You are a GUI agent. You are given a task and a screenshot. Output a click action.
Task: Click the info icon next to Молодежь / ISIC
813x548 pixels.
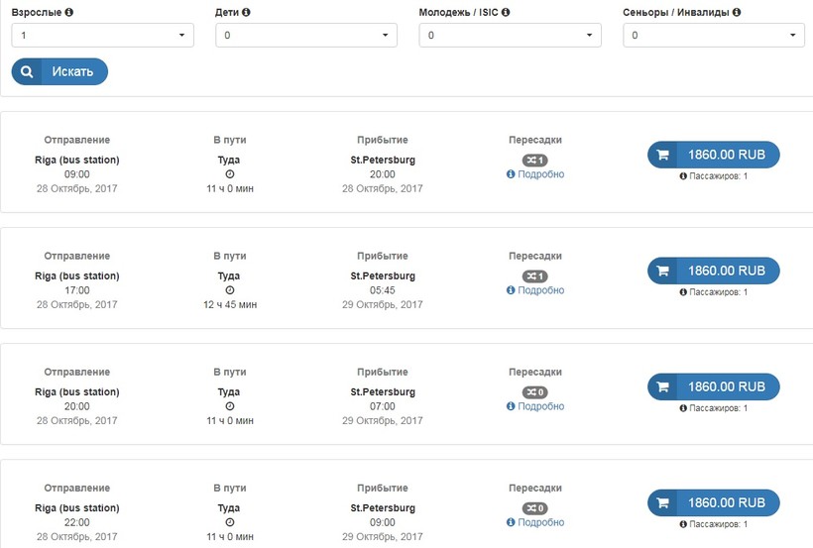(x=506, y=13)
